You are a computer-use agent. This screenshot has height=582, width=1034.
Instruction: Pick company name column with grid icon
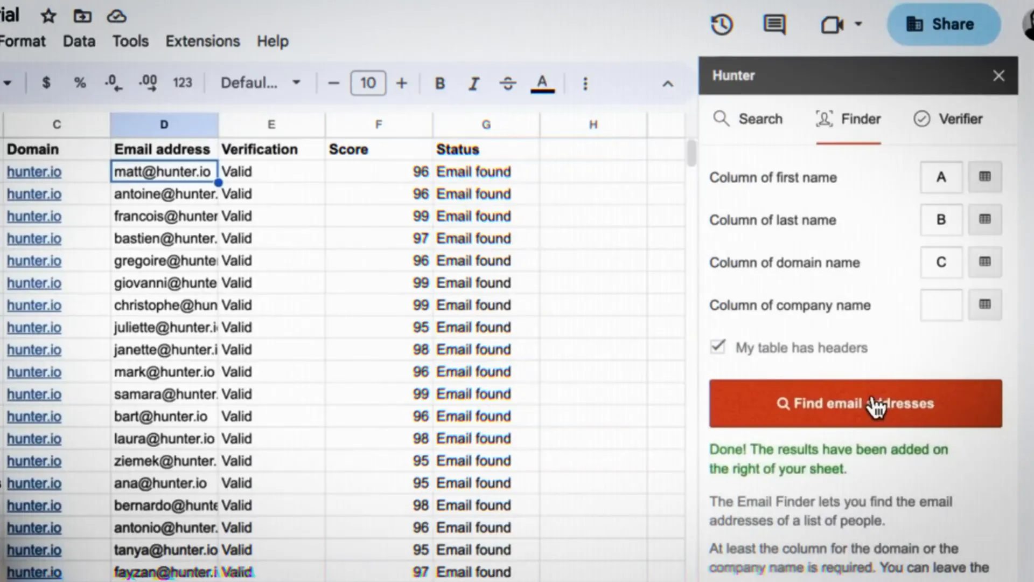tap(985, 305)
